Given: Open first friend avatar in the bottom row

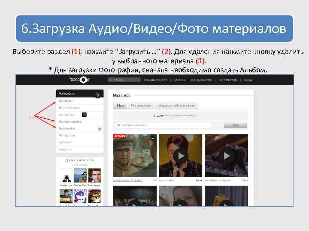Looking at the screenshot, I should 66,196.
